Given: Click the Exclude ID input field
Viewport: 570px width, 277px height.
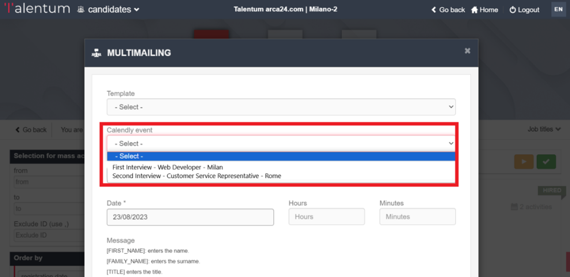Looking at the screenshot, I should pyautogui.click(x=49, y=235).
